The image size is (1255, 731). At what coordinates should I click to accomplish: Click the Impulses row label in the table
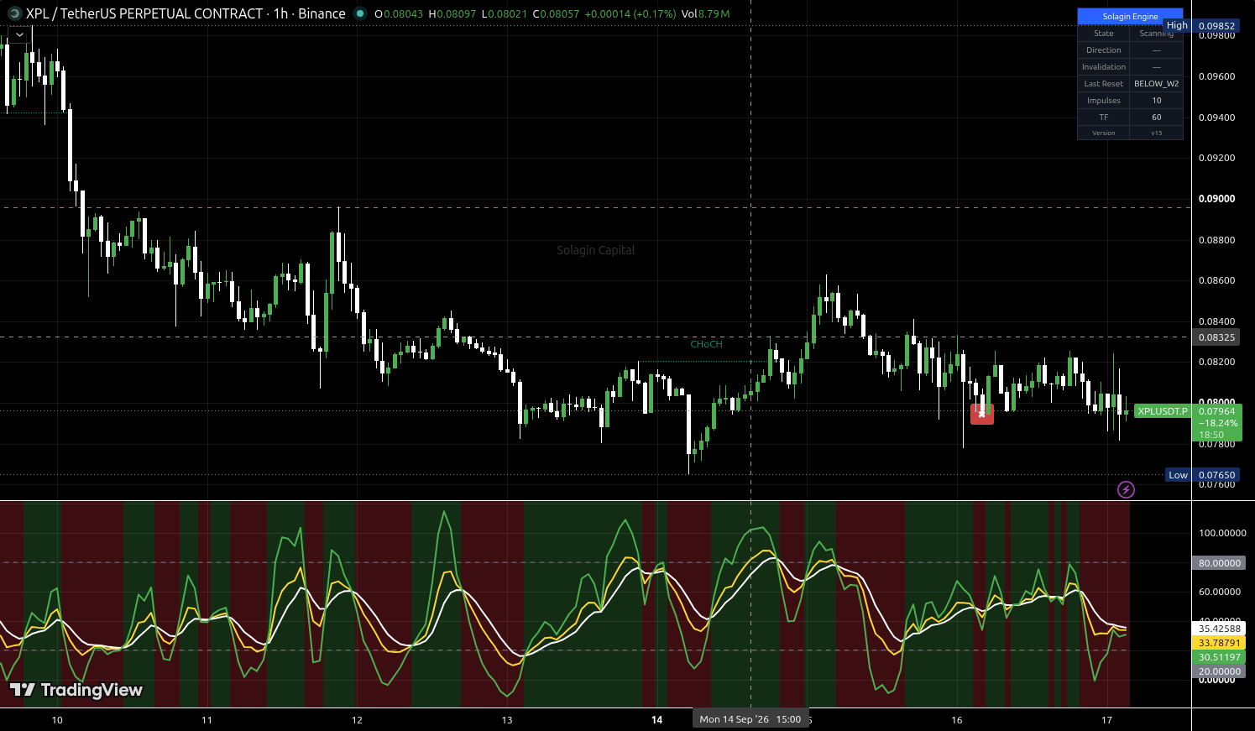pyautogui.click(x=1103, y=101)
